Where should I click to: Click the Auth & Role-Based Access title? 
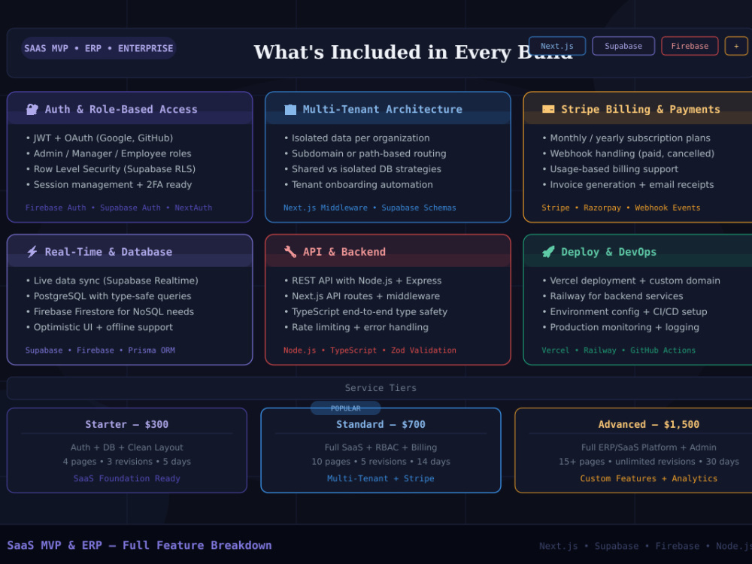tap(121, 109)
